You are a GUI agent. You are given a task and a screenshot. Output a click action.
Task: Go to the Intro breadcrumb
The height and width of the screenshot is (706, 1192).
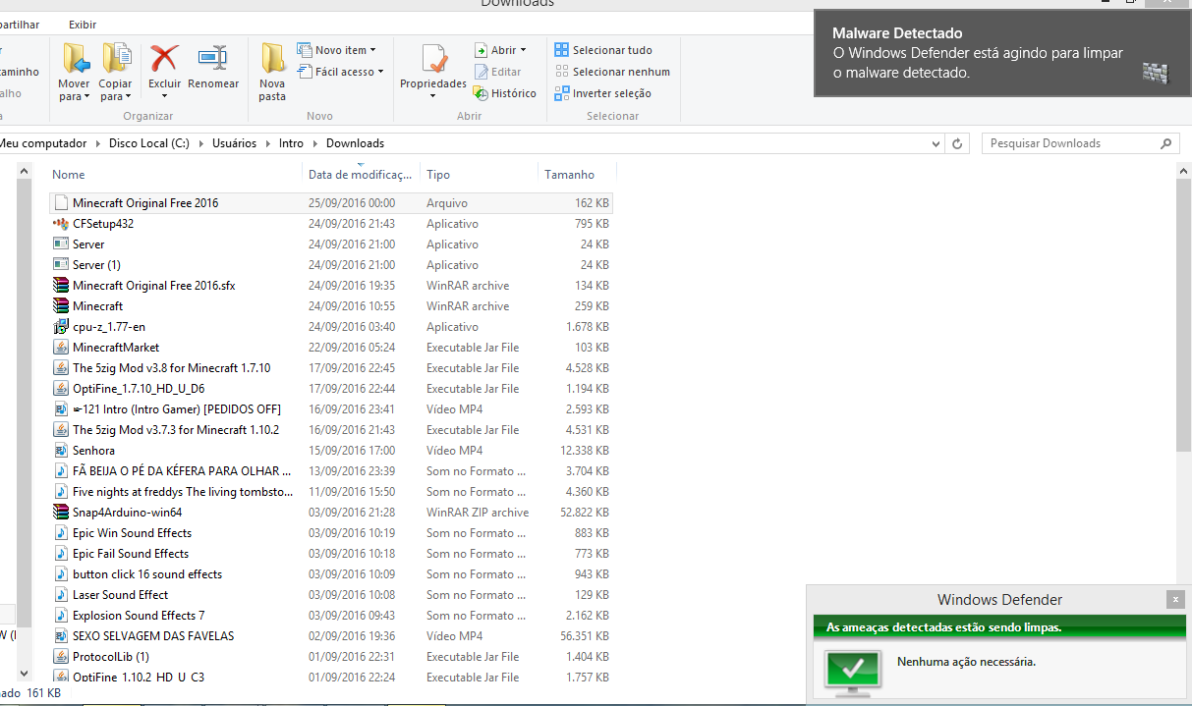coord(291,143)
